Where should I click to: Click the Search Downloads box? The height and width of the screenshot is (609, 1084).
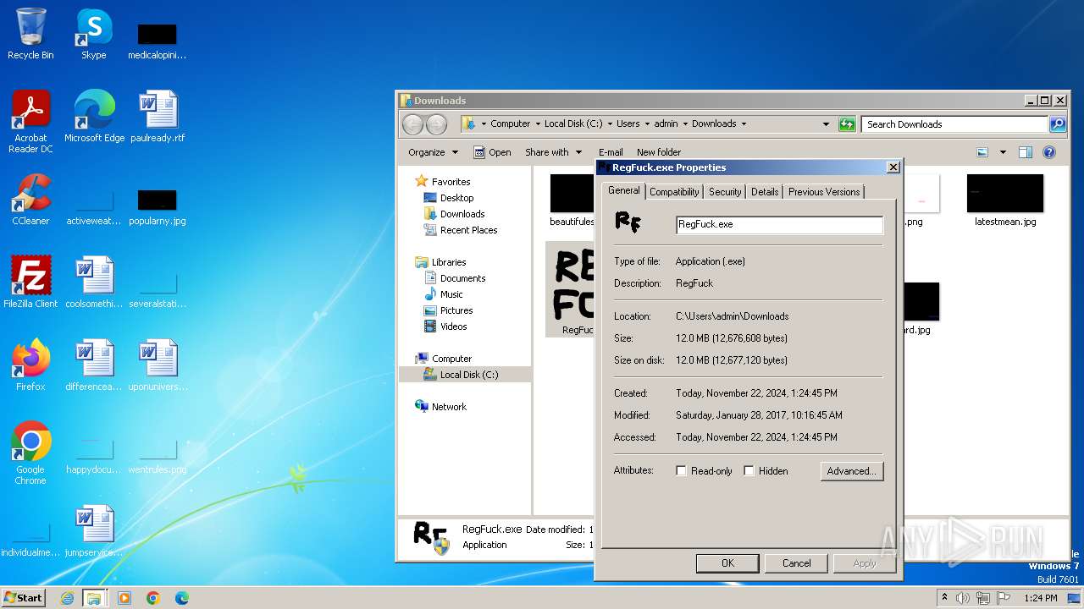[955, 124]
